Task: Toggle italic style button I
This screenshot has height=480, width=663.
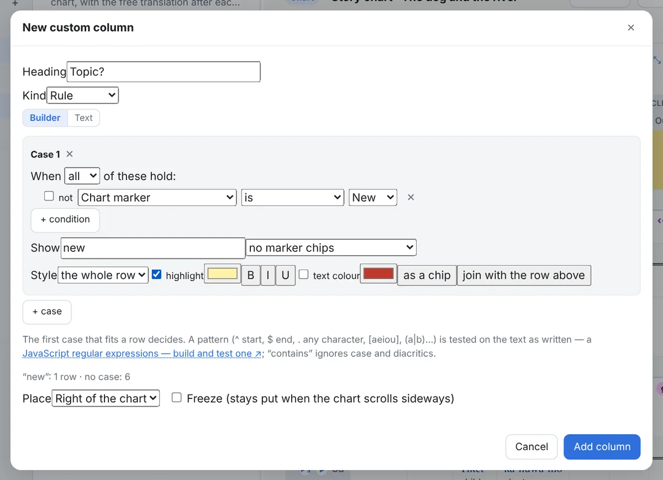Action: click(268, 275)
